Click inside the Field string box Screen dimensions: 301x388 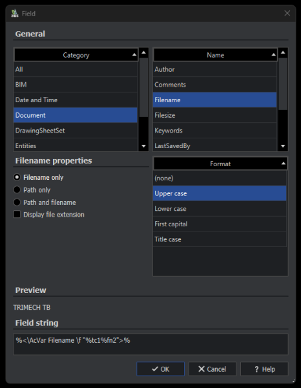[x=150, y=344]
